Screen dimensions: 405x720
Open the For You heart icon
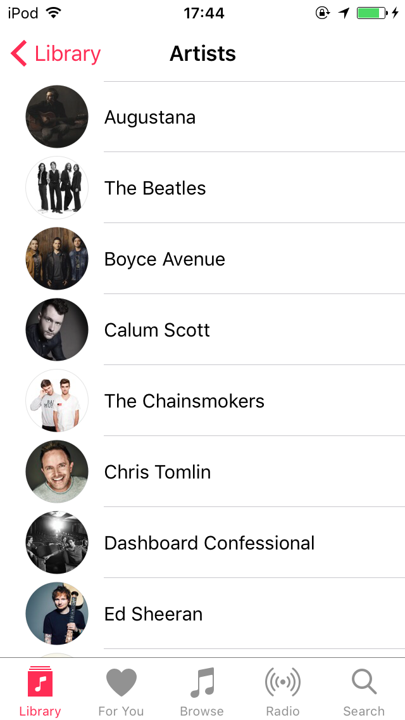coord(121,683)
